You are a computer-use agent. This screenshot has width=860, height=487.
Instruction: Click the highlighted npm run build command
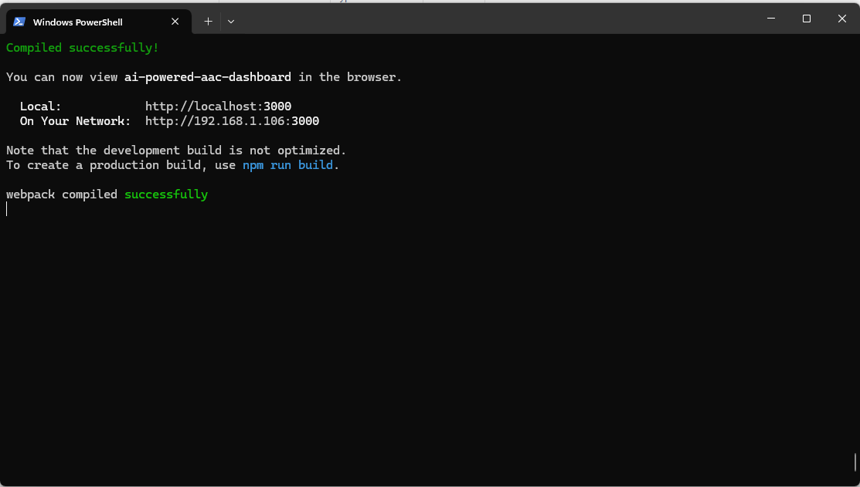(287, 164)
